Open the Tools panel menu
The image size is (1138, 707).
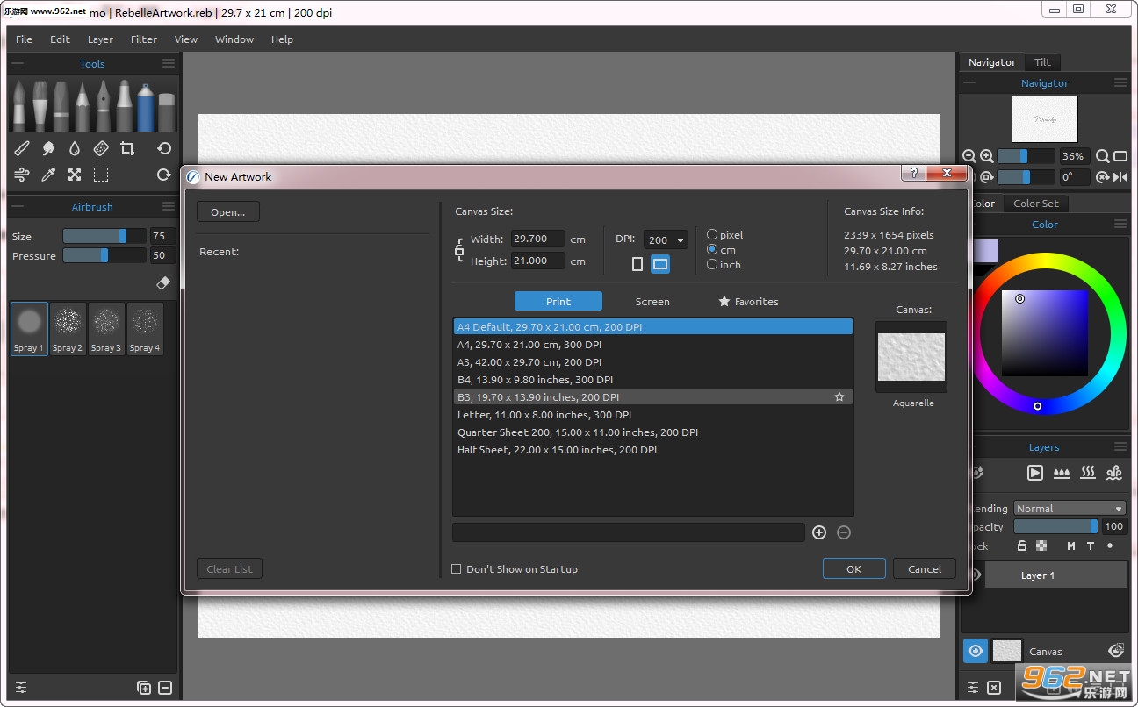tap(168, 63)
